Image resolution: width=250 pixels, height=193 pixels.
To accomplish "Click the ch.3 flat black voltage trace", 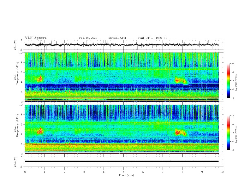I will (122, 161).
